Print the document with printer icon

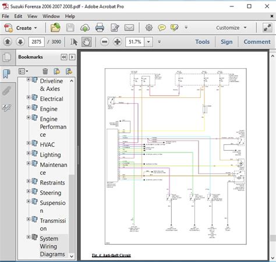click(100, 28)
